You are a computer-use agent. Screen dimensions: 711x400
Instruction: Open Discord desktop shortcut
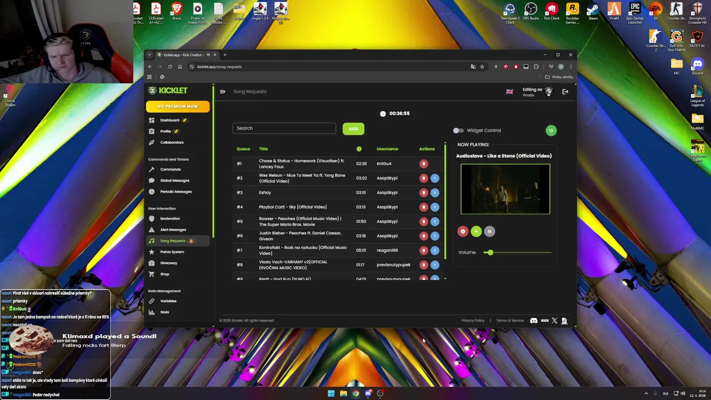[x=697, y=66]
